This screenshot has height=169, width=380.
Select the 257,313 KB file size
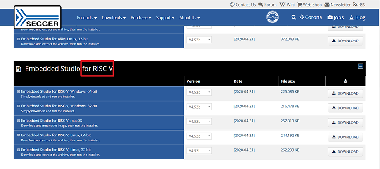[290, 121]
